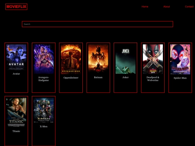195x146 pixels.
Task: Select the Deadpool & Wolverine poster
Action: coord(153,59)
